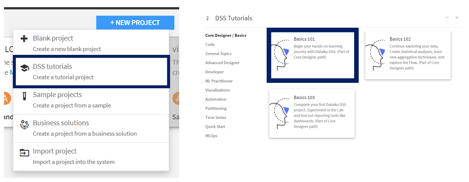Click the Import project folder arrow icon

point(24,153)
